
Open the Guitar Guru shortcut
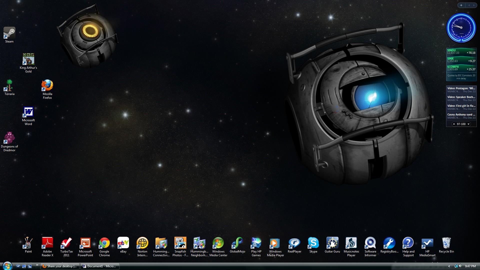pos(332,243)
